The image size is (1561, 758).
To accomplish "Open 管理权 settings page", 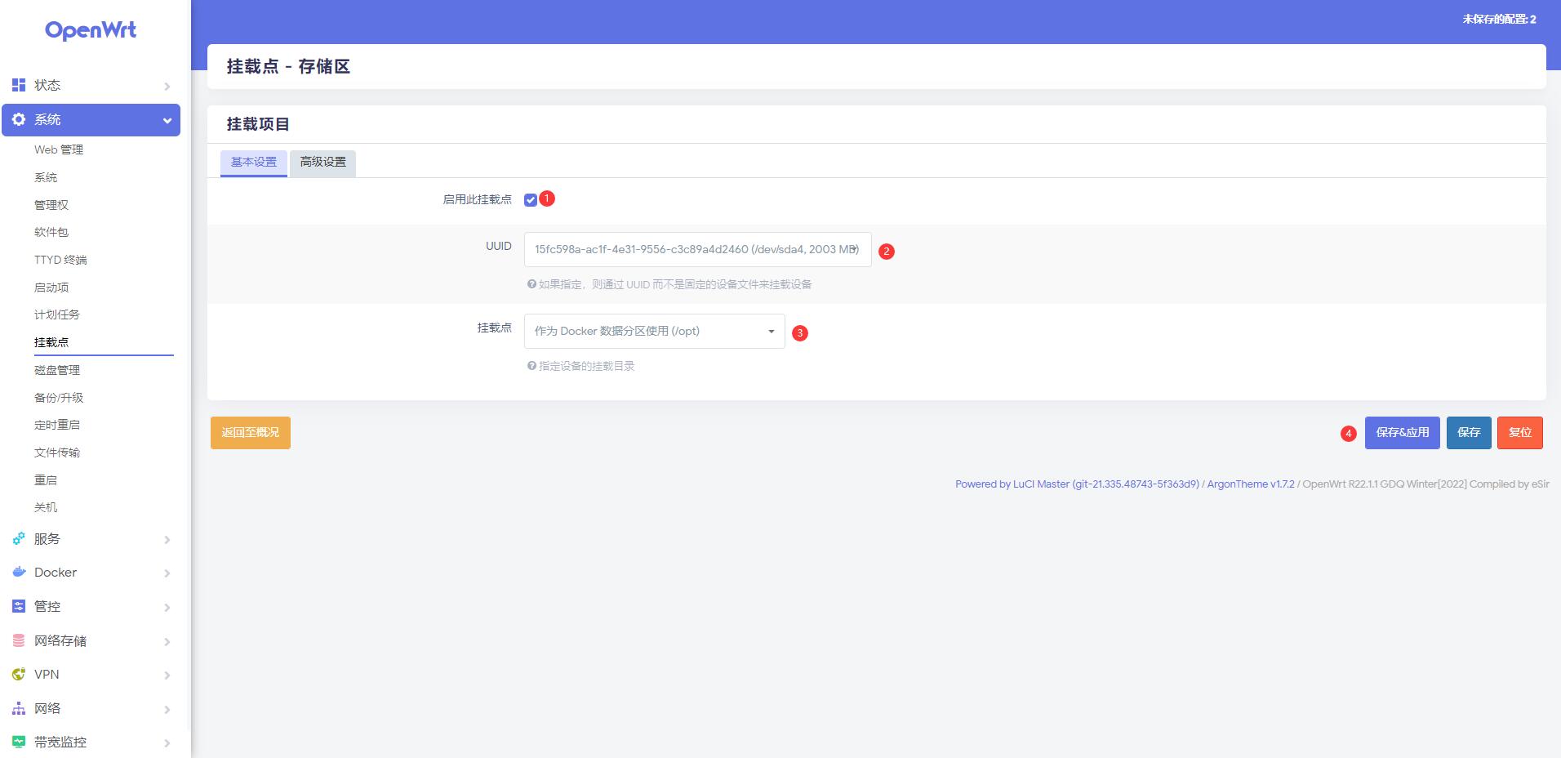I will (x=51, y=205).
